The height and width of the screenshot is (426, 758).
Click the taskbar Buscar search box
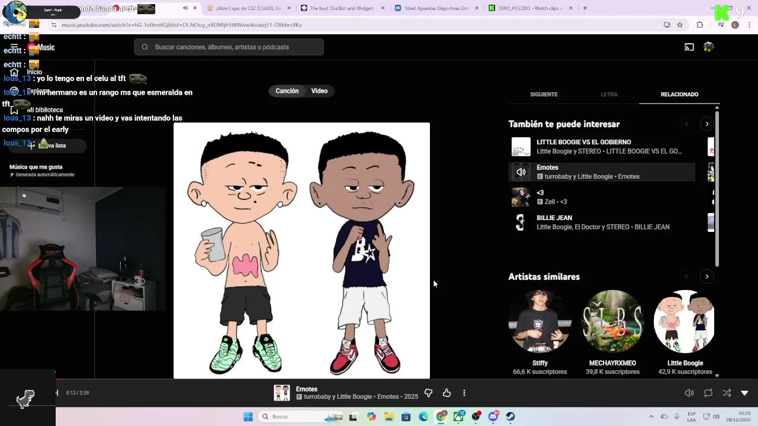[301, 417]
